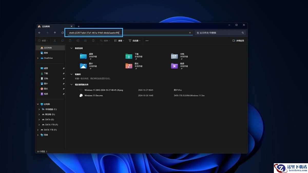Image resolution: width=308 pixels, height=173 pixels.
Task: Collapse the 最近使用的文件 section
Action: (x=71, y=84)
